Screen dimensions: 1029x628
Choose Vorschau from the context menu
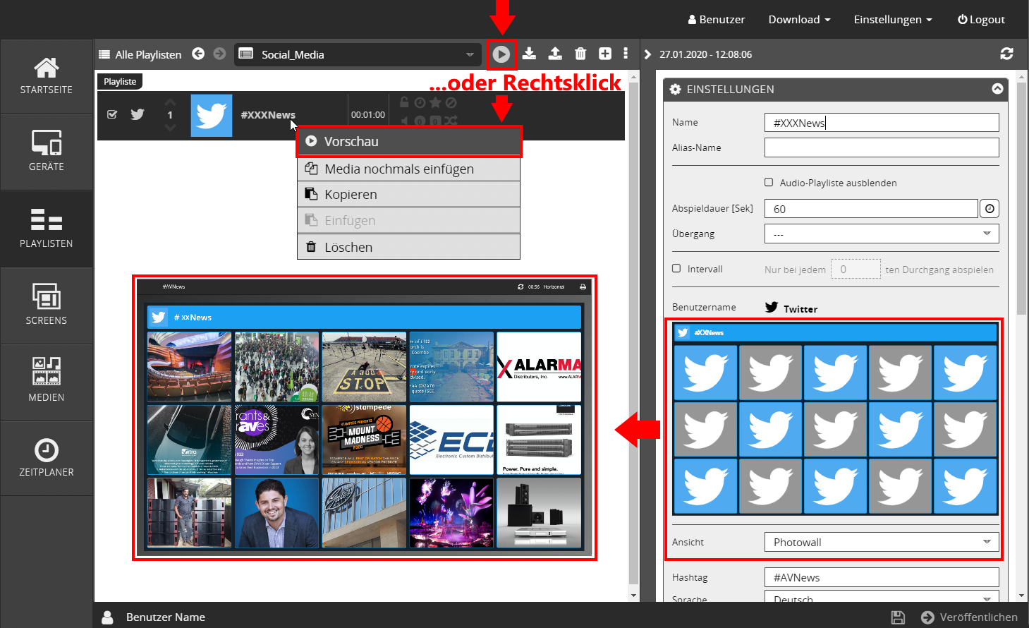coord(409,141)
